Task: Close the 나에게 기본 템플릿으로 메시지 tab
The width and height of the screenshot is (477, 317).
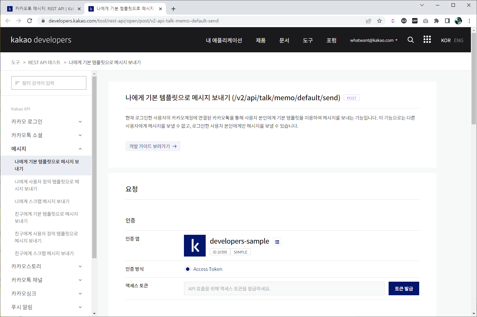Action: coord(160,9)
